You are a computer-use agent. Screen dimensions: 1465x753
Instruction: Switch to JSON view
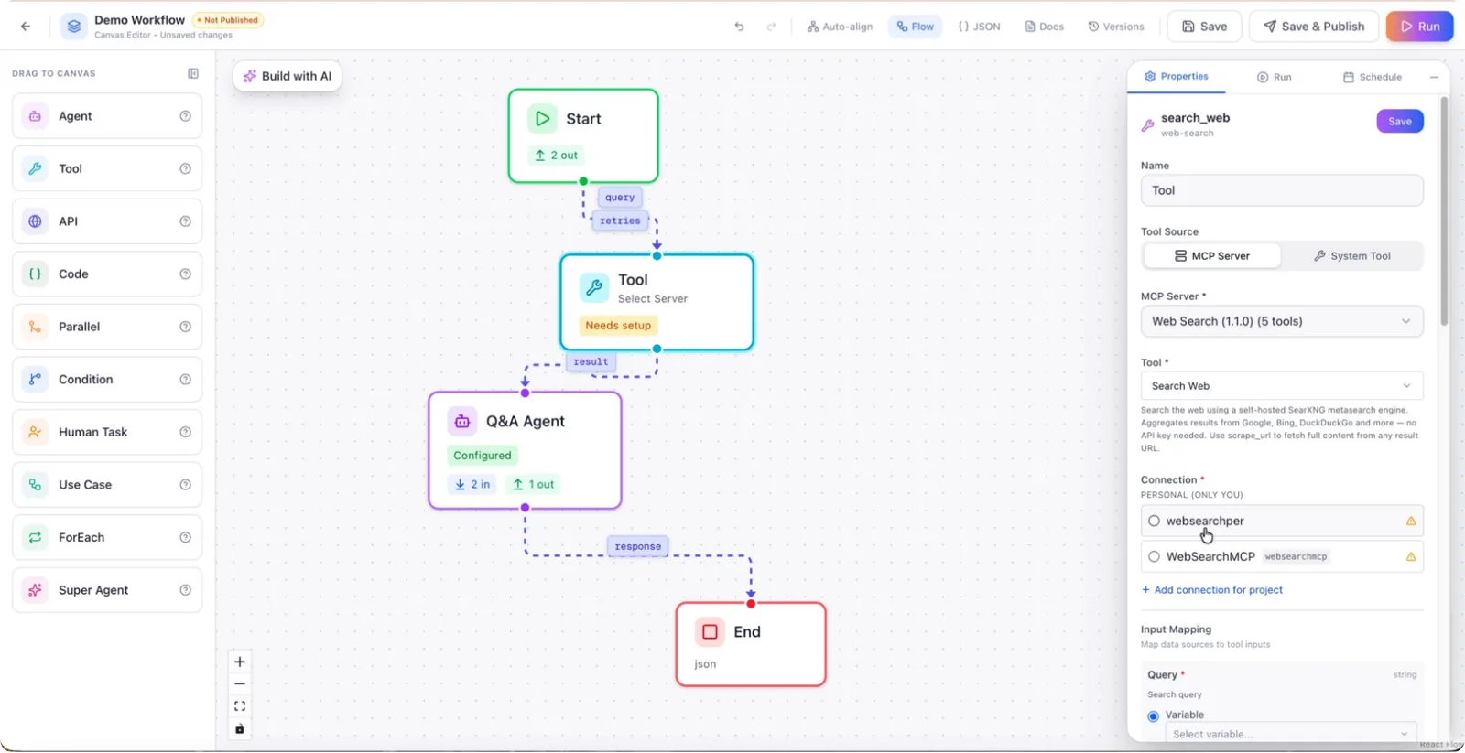coord(979,27)
